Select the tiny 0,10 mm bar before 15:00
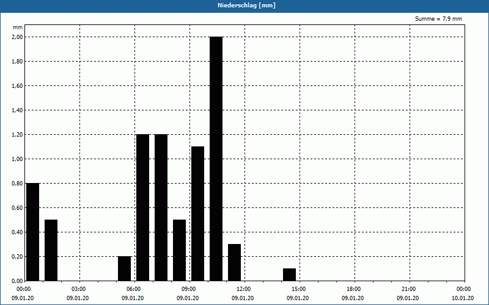This screenshot has width=489, height=305. point(289,274)
